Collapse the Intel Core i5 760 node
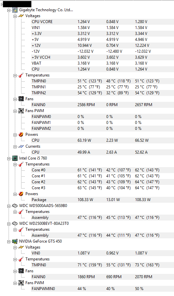The width and height of the screenshot is (174, 296). coord(9,159)
